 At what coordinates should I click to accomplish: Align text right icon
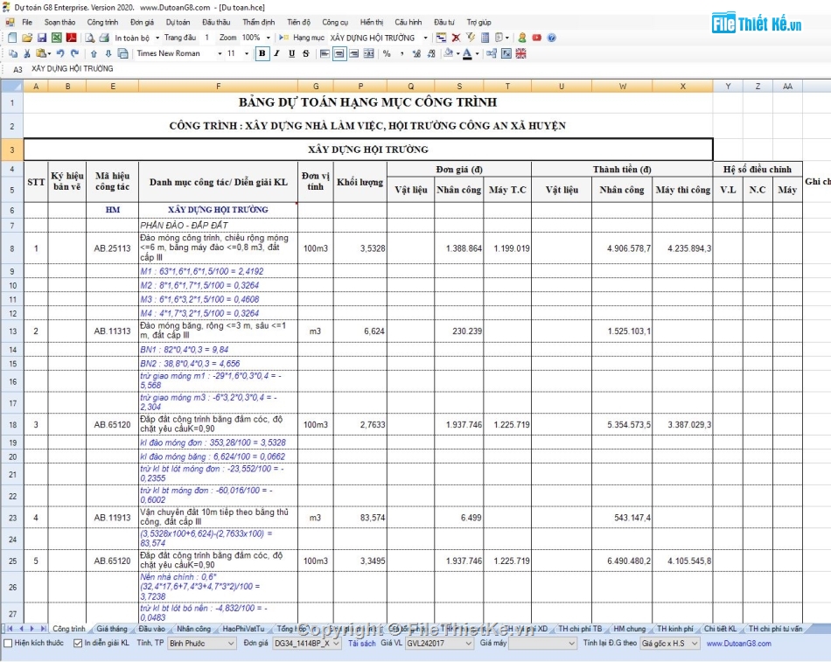pos(354,53)
